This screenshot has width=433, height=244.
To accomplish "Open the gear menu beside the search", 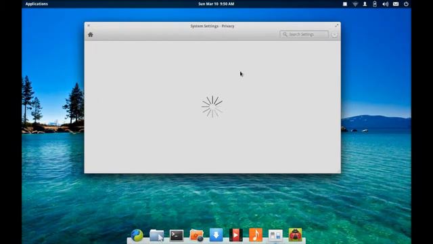I will coord(334,35).
